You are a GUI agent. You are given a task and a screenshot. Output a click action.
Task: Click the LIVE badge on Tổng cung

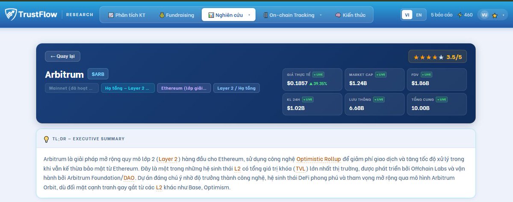coord(442,99)
